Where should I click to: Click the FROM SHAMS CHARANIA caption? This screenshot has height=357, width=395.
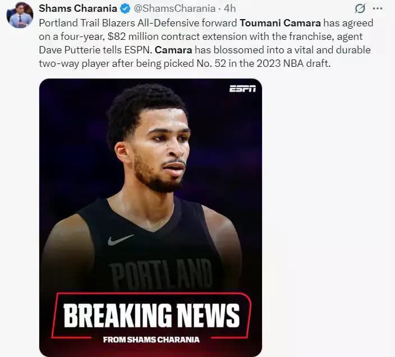click(151, 340)
